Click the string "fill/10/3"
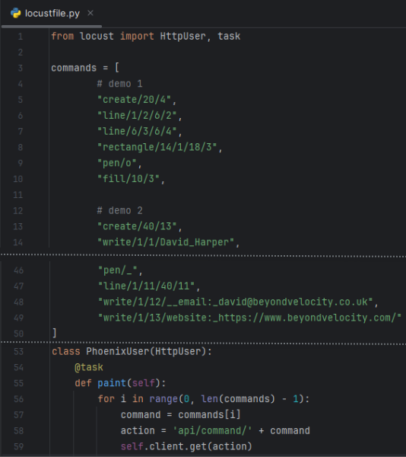The image size is (406, 457). pyautogui.click(x=128, y=179)
